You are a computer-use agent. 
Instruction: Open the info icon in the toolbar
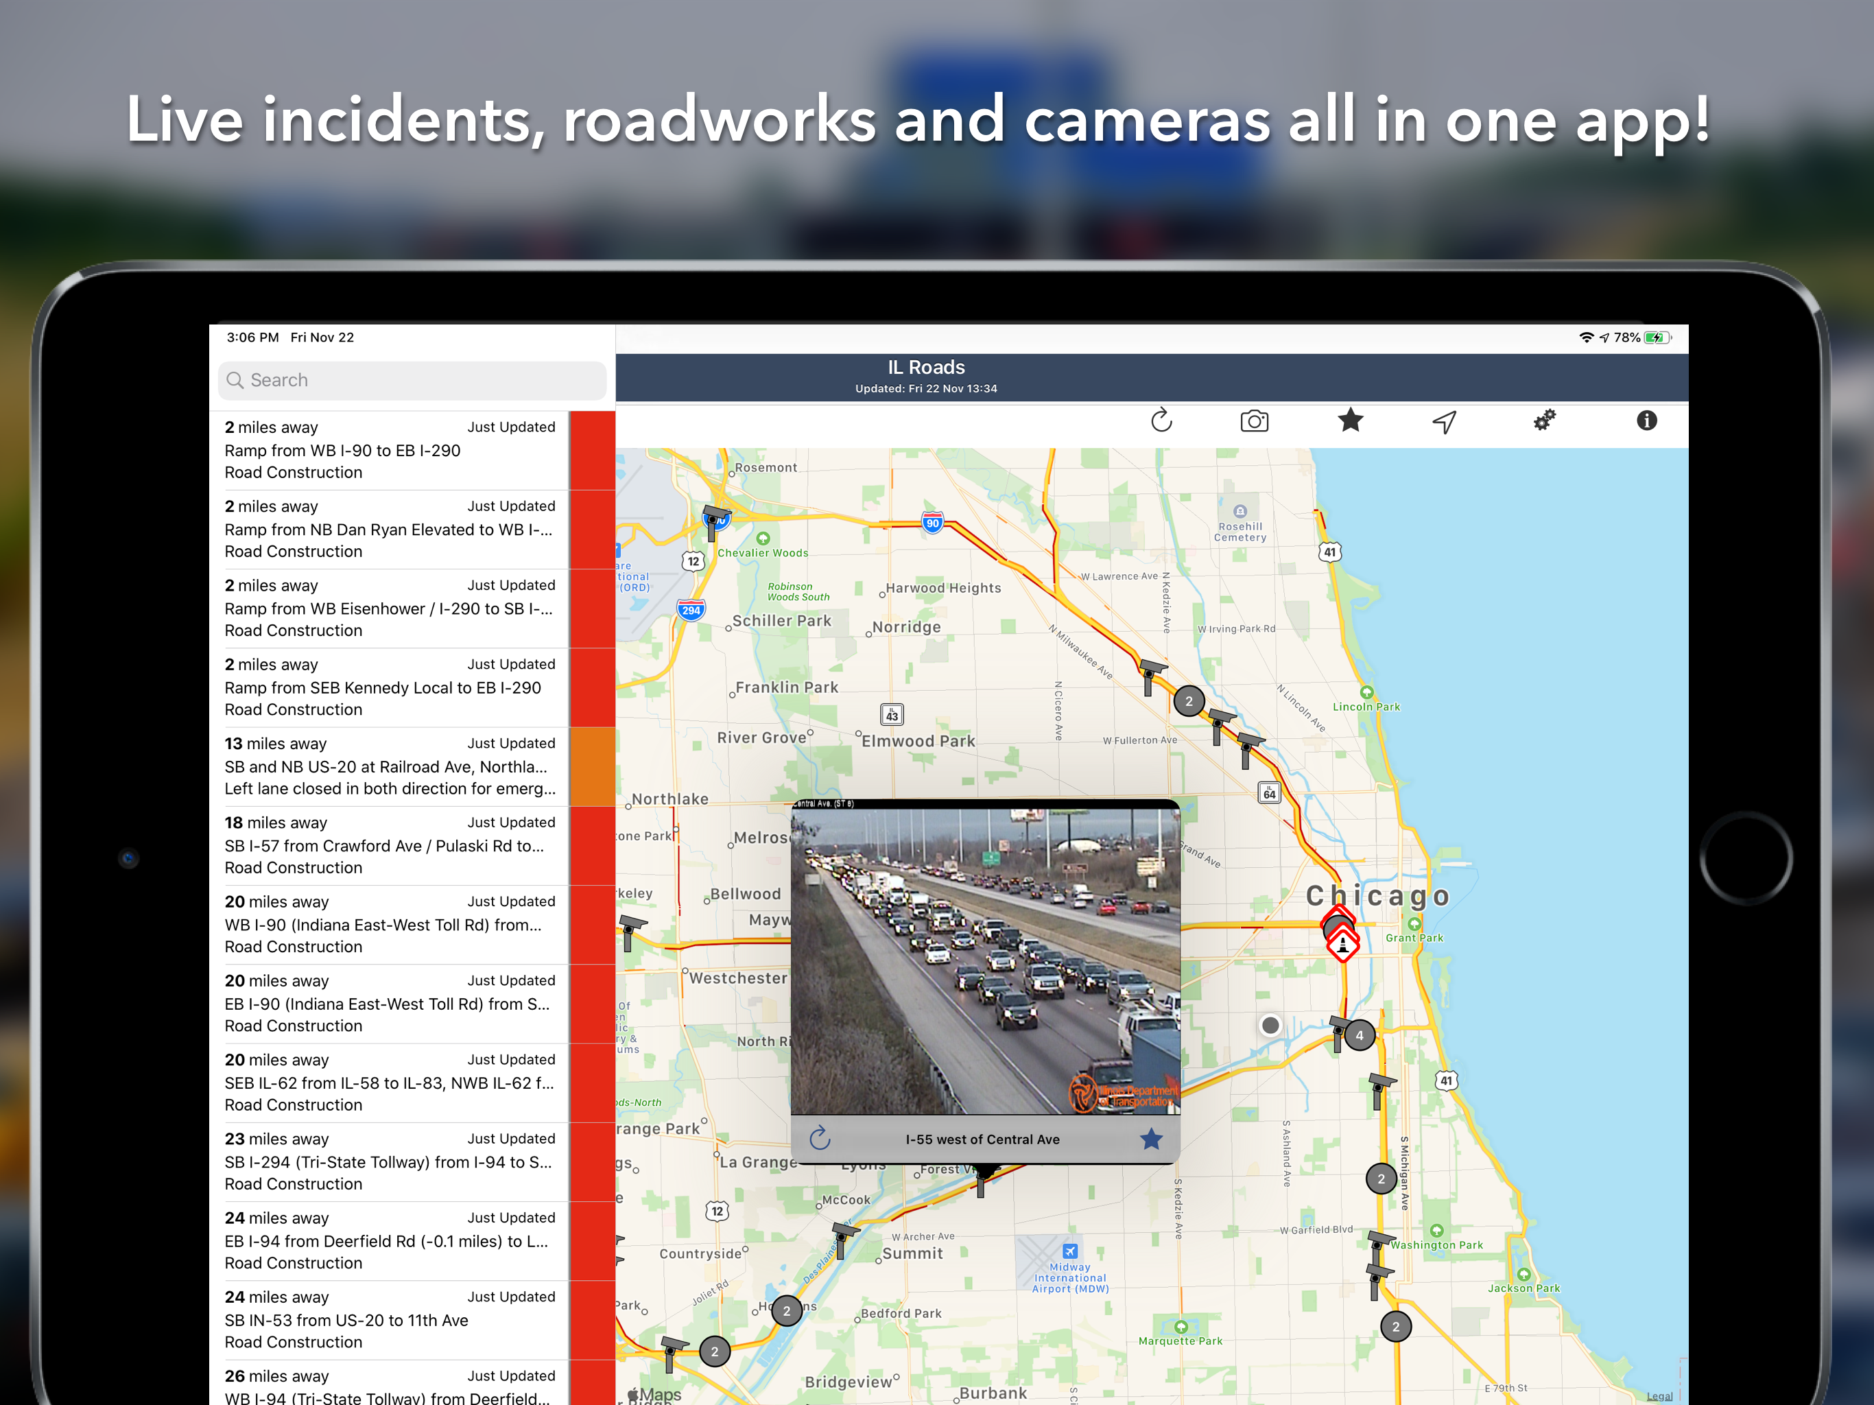pos(1646,421)
